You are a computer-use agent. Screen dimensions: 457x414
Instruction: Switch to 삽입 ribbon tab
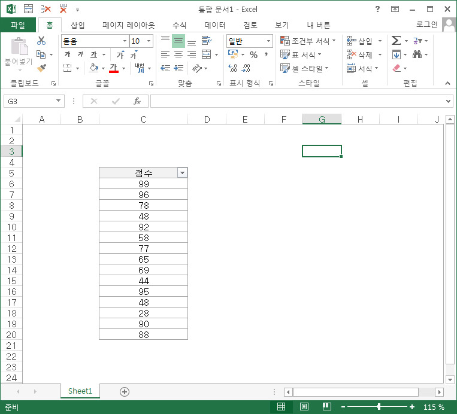78,25
